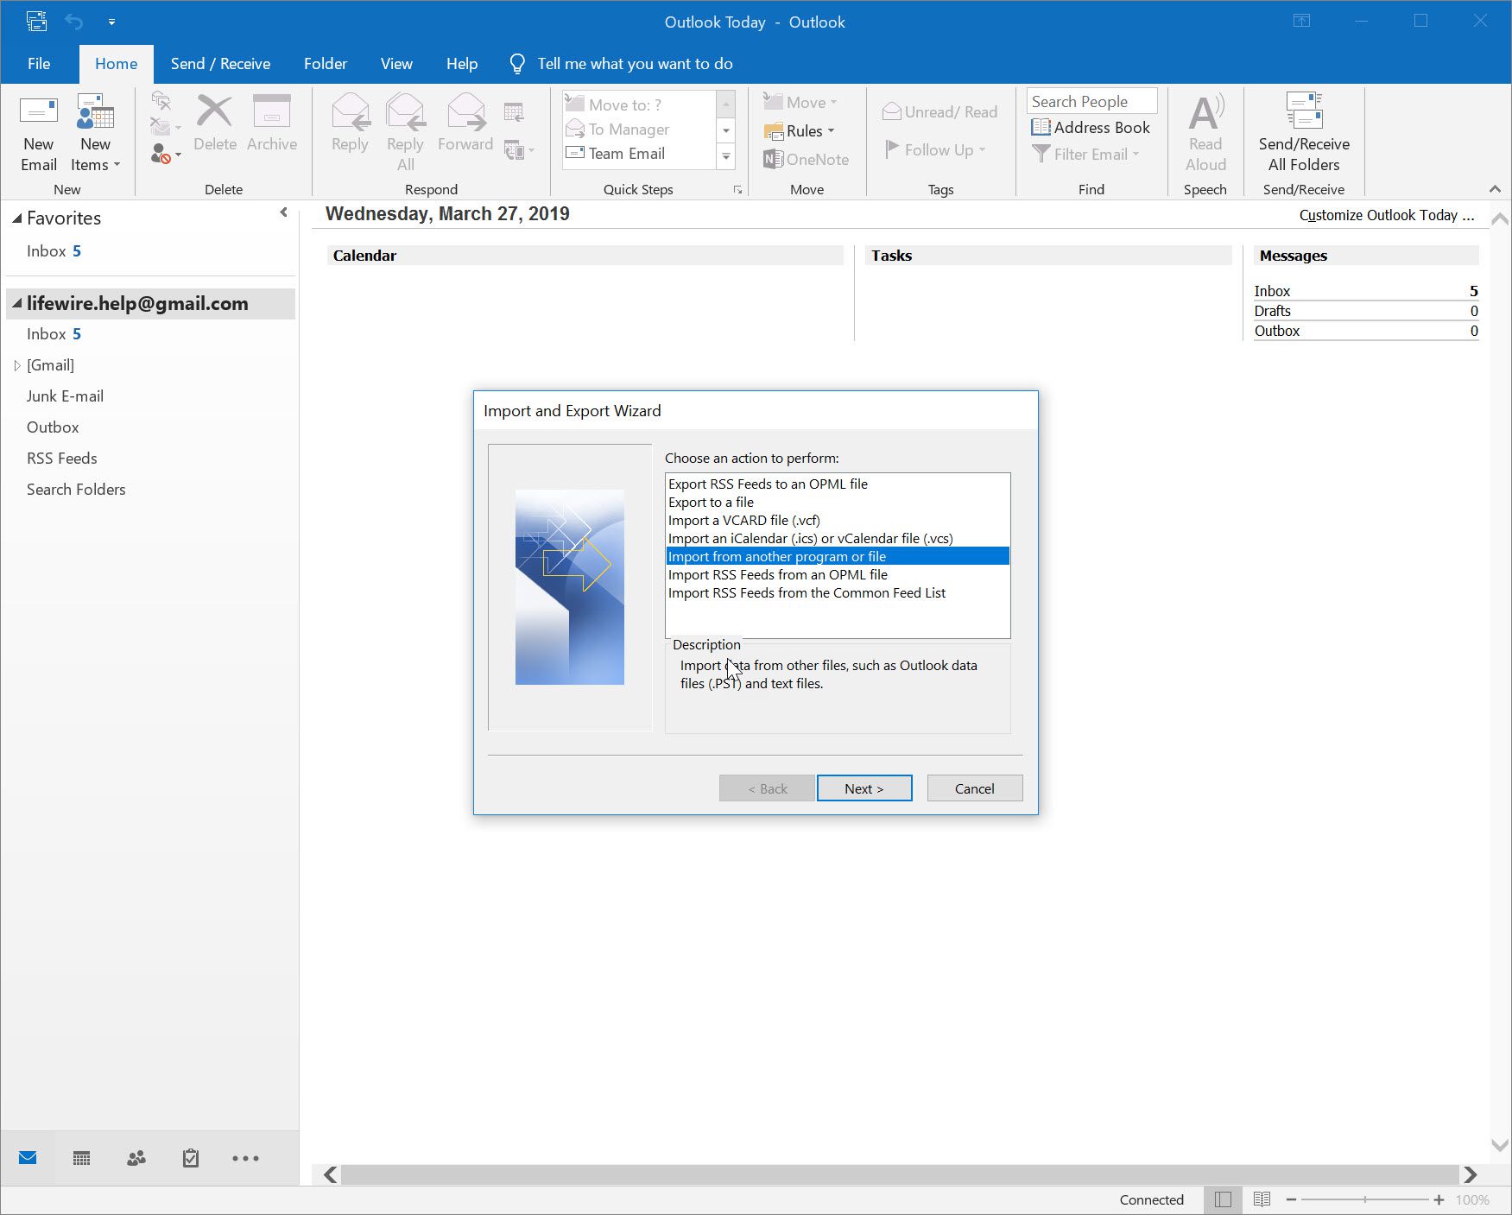Open the RSS Feeds folder
Viewport: 1512px width, 1215px height.
click(x=61, y=459)
